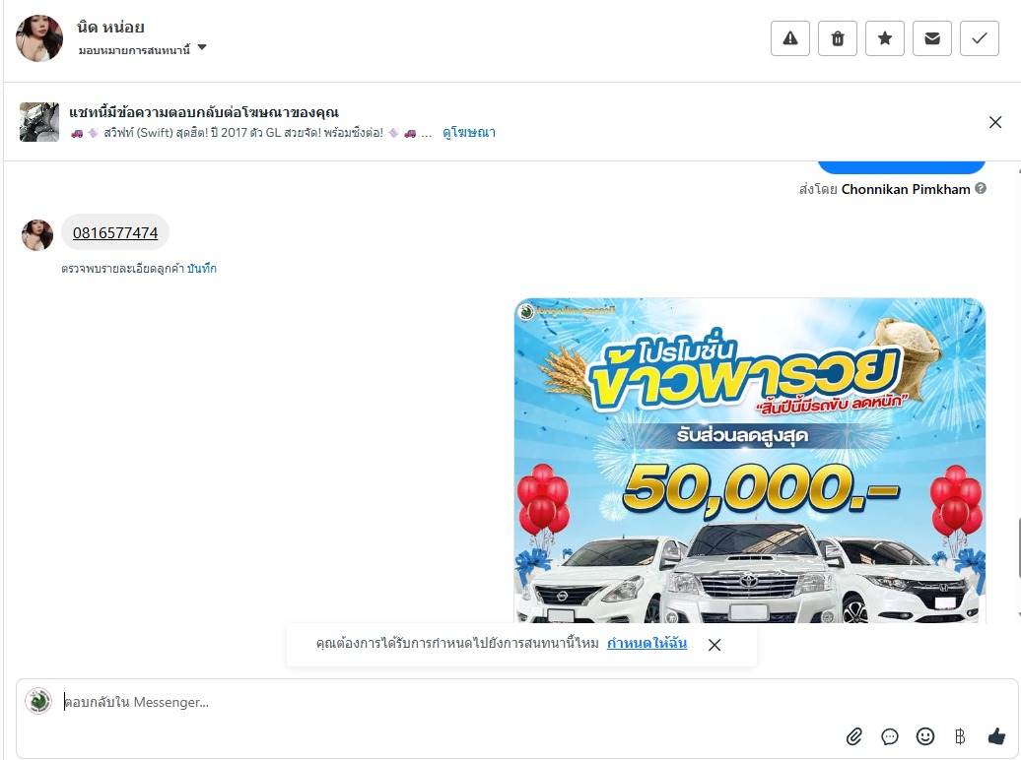Mark conversation unread with envelope icon
This screenshot has height=760, width=1021.
pyautogui.click(x=931, y=38)
